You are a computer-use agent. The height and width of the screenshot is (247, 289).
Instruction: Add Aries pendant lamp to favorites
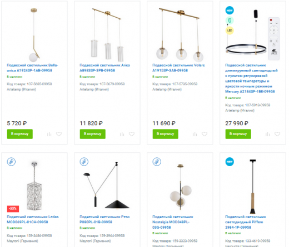pos(132,134)
